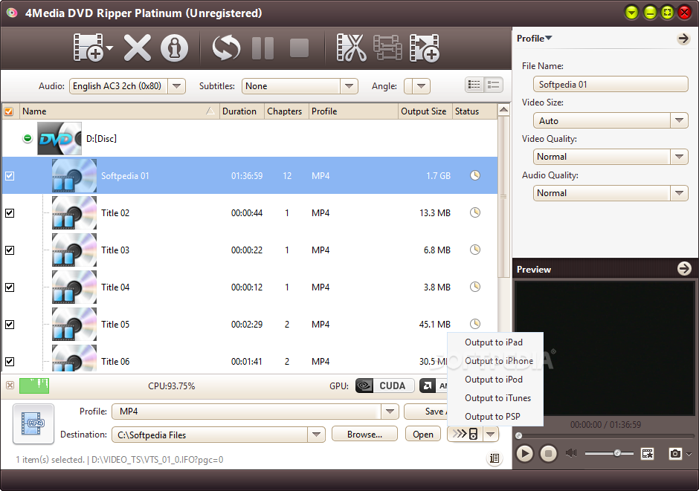Choose Output to iPad
The image size is (699, 491).
(494, 342)
